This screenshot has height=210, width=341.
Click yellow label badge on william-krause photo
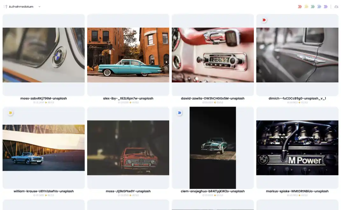click(x=10, y=113)
